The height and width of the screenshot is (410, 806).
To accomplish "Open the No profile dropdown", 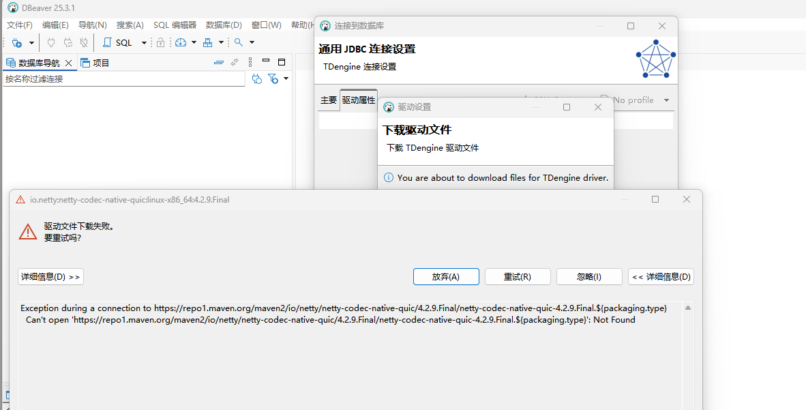I will point(636,100).
